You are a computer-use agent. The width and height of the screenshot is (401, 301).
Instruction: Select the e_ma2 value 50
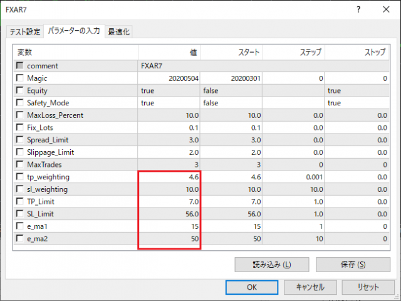tap(169, 238)
